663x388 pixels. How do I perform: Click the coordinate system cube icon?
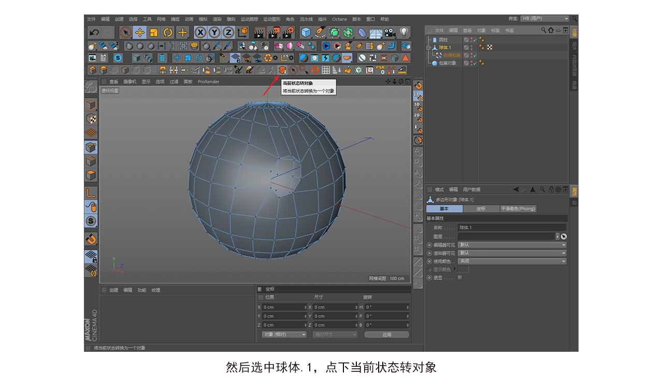click(x=243, y=33)
